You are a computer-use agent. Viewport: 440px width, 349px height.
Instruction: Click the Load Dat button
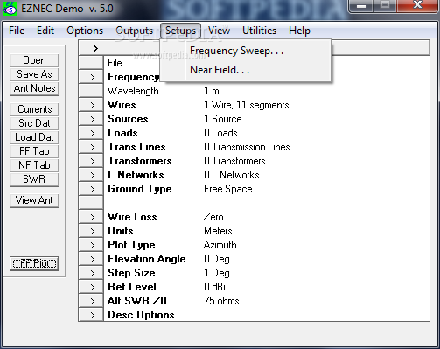(x=34, y=137)
